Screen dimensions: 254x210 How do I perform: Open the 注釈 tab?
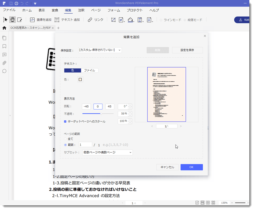tap(81, 10)
